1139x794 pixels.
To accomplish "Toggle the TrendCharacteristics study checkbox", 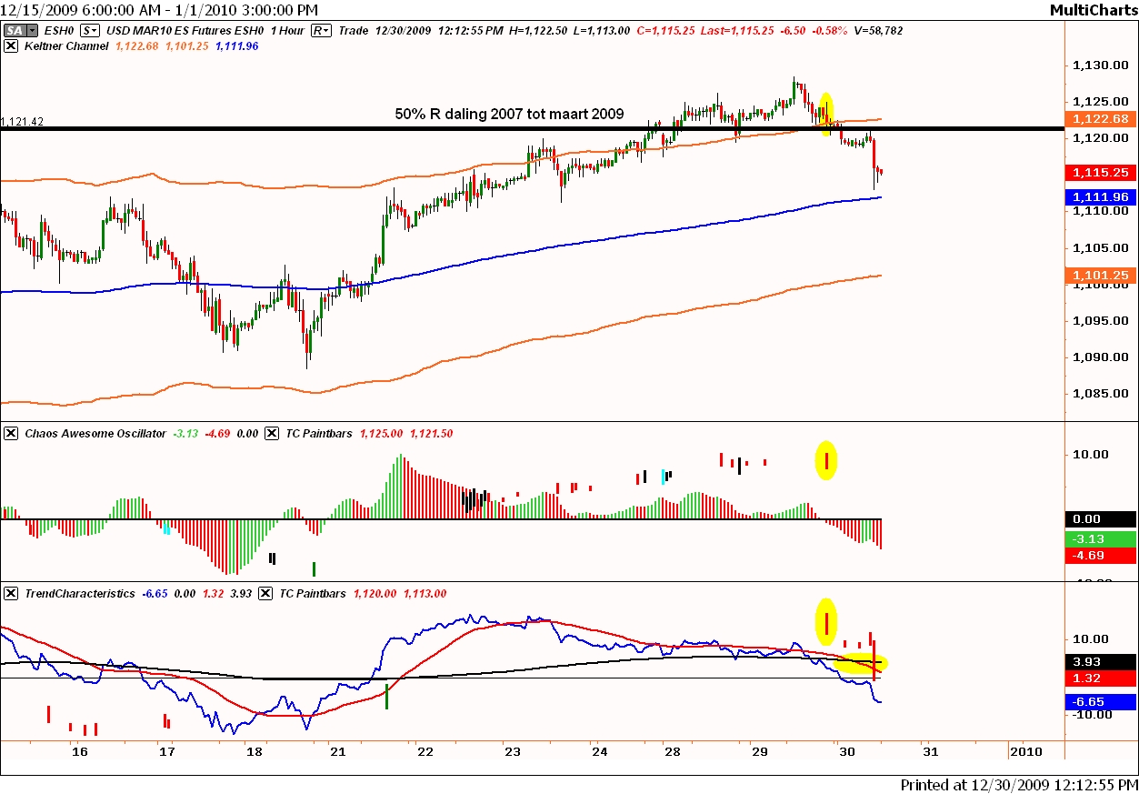I will (11, 593).
